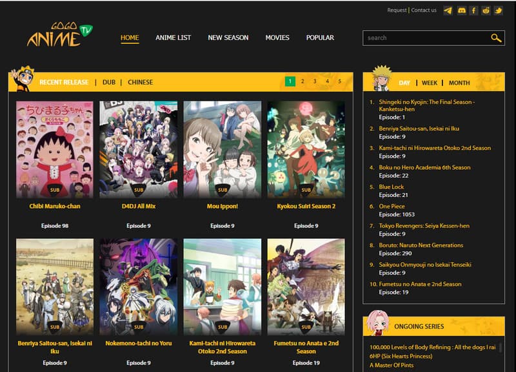Open ranked Kami-tachi ni Hirowareta Otoko 2nd Season
Screen dimensions: 516x372
click(x=435, y=148)
